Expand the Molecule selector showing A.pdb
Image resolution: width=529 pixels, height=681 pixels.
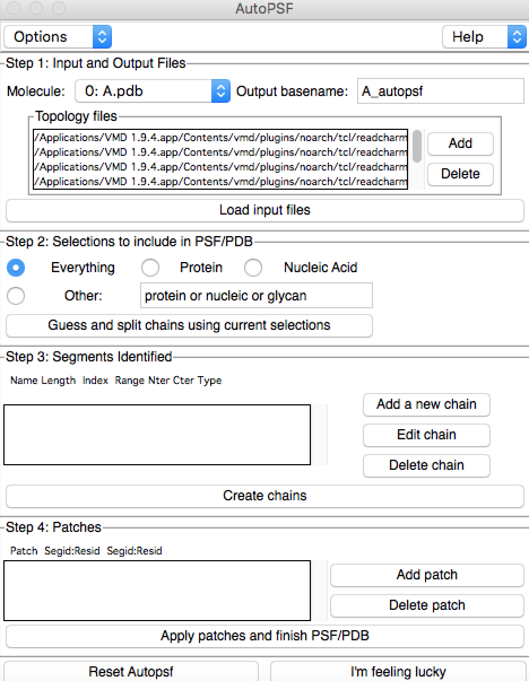pyautogui.click(x=152, y=91)
